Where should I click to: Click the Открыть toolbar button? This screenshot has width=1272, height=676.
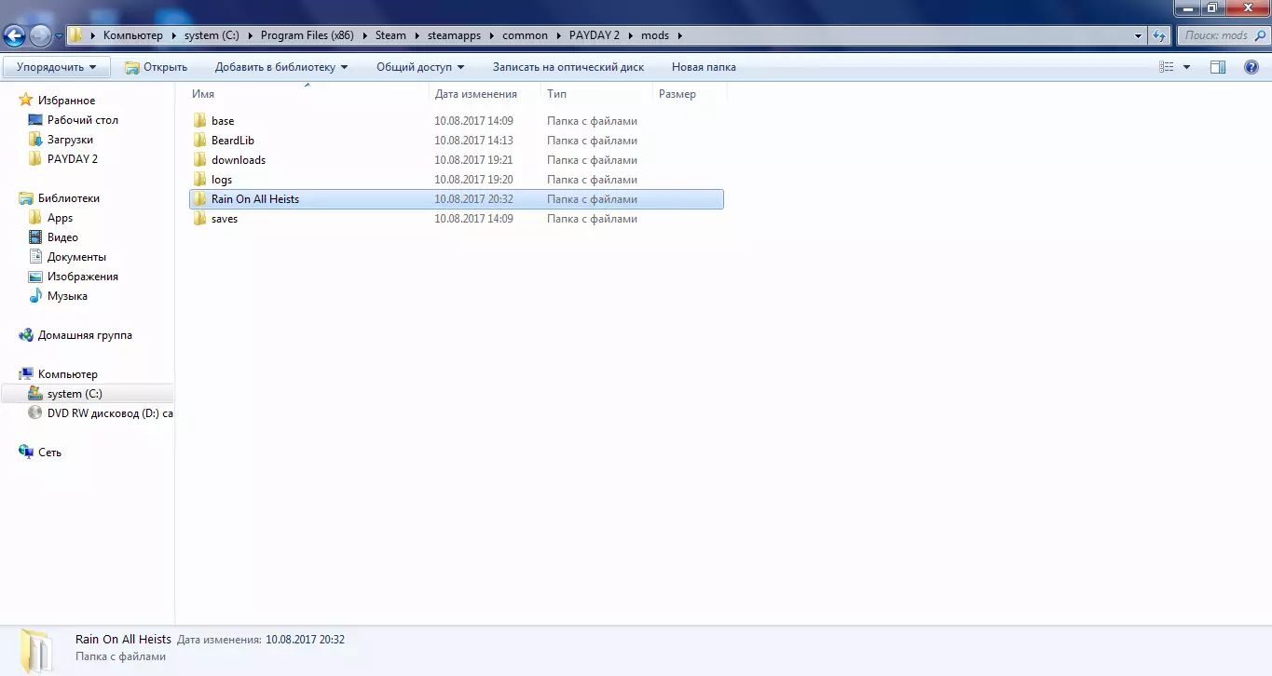pyautogui.click(x=156, y=67)
